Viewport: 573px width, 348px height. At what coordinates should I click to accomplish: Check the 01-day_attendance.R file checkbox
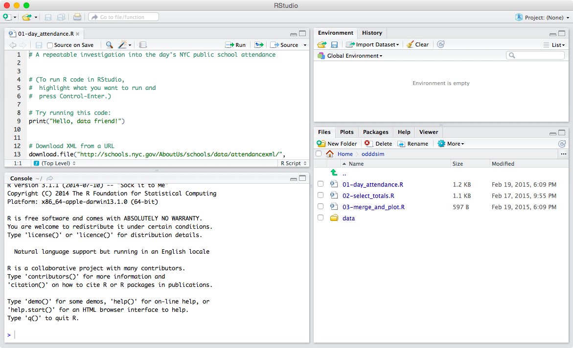321,184
